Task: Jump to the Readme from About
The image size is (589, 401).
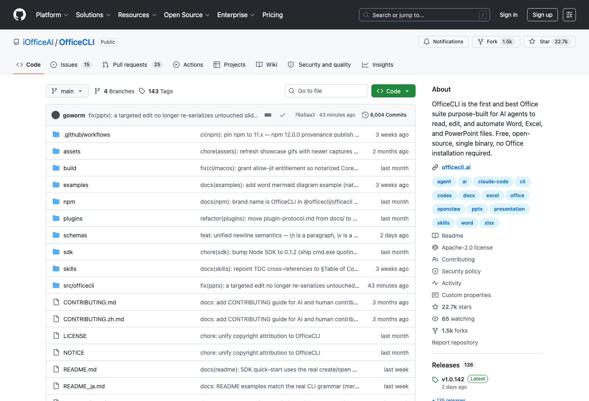Action: [448, 236]
